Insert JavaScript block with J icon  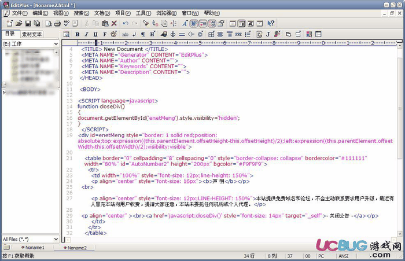pyautogui.click(x=268, y=34)
